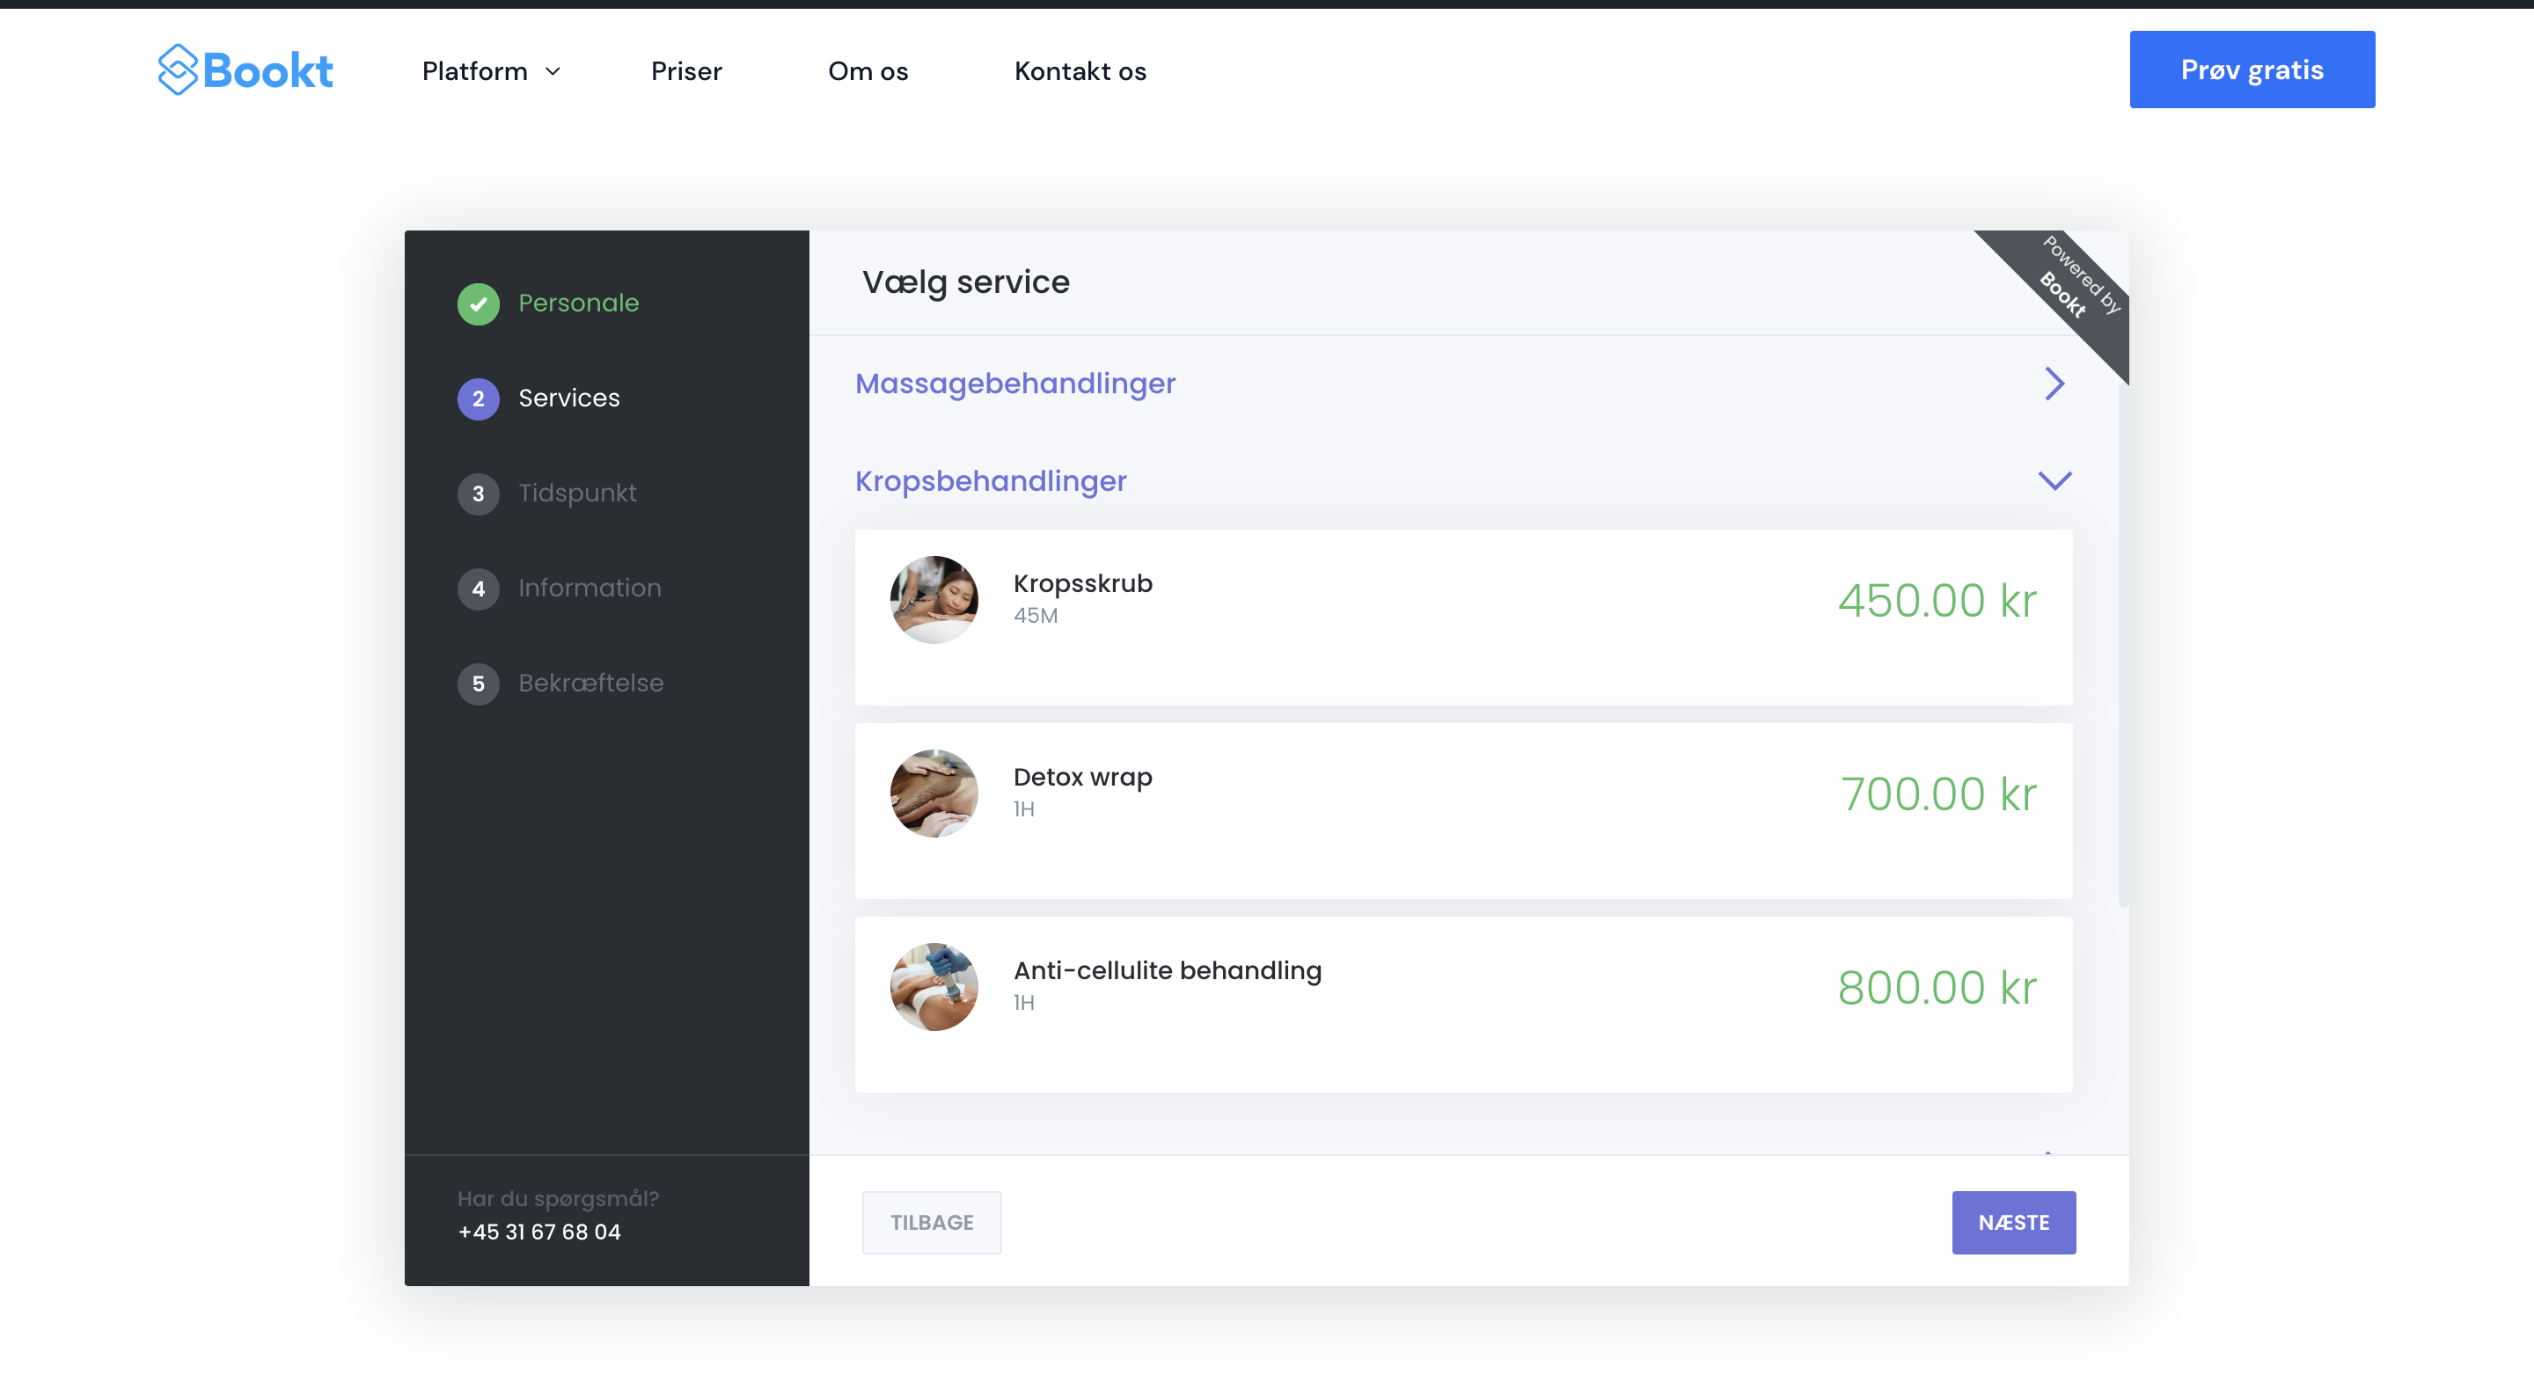Click step 4 Information number icon

[478, 589]
